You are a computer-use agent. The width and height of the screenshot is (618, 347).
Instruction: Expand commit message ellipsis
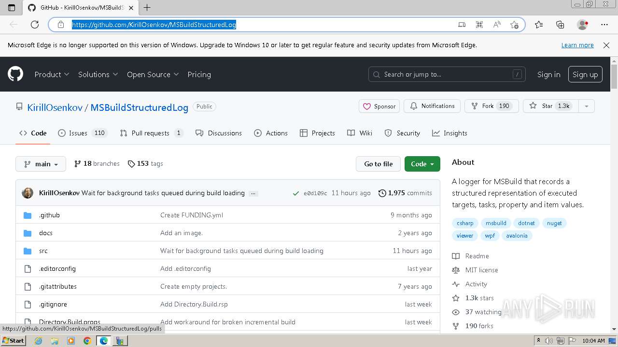point(253,193)
